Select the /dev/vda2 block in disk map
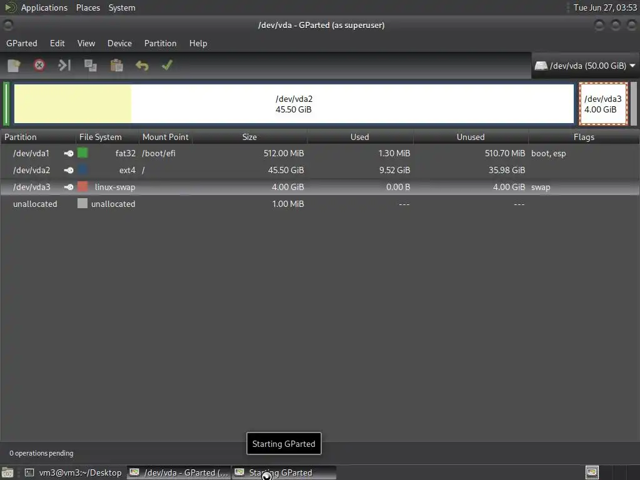This screenshot has width=640, height=480. pos(294,104)
